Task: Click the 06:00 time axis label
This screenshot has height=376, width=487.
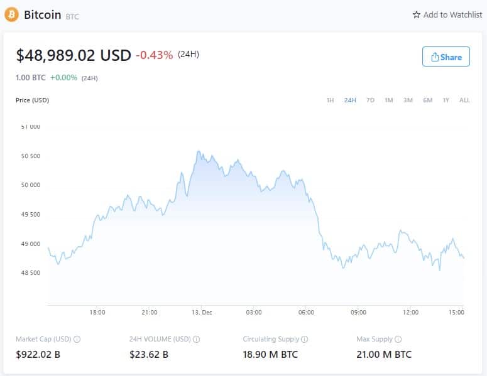Action: pos(306,313)
